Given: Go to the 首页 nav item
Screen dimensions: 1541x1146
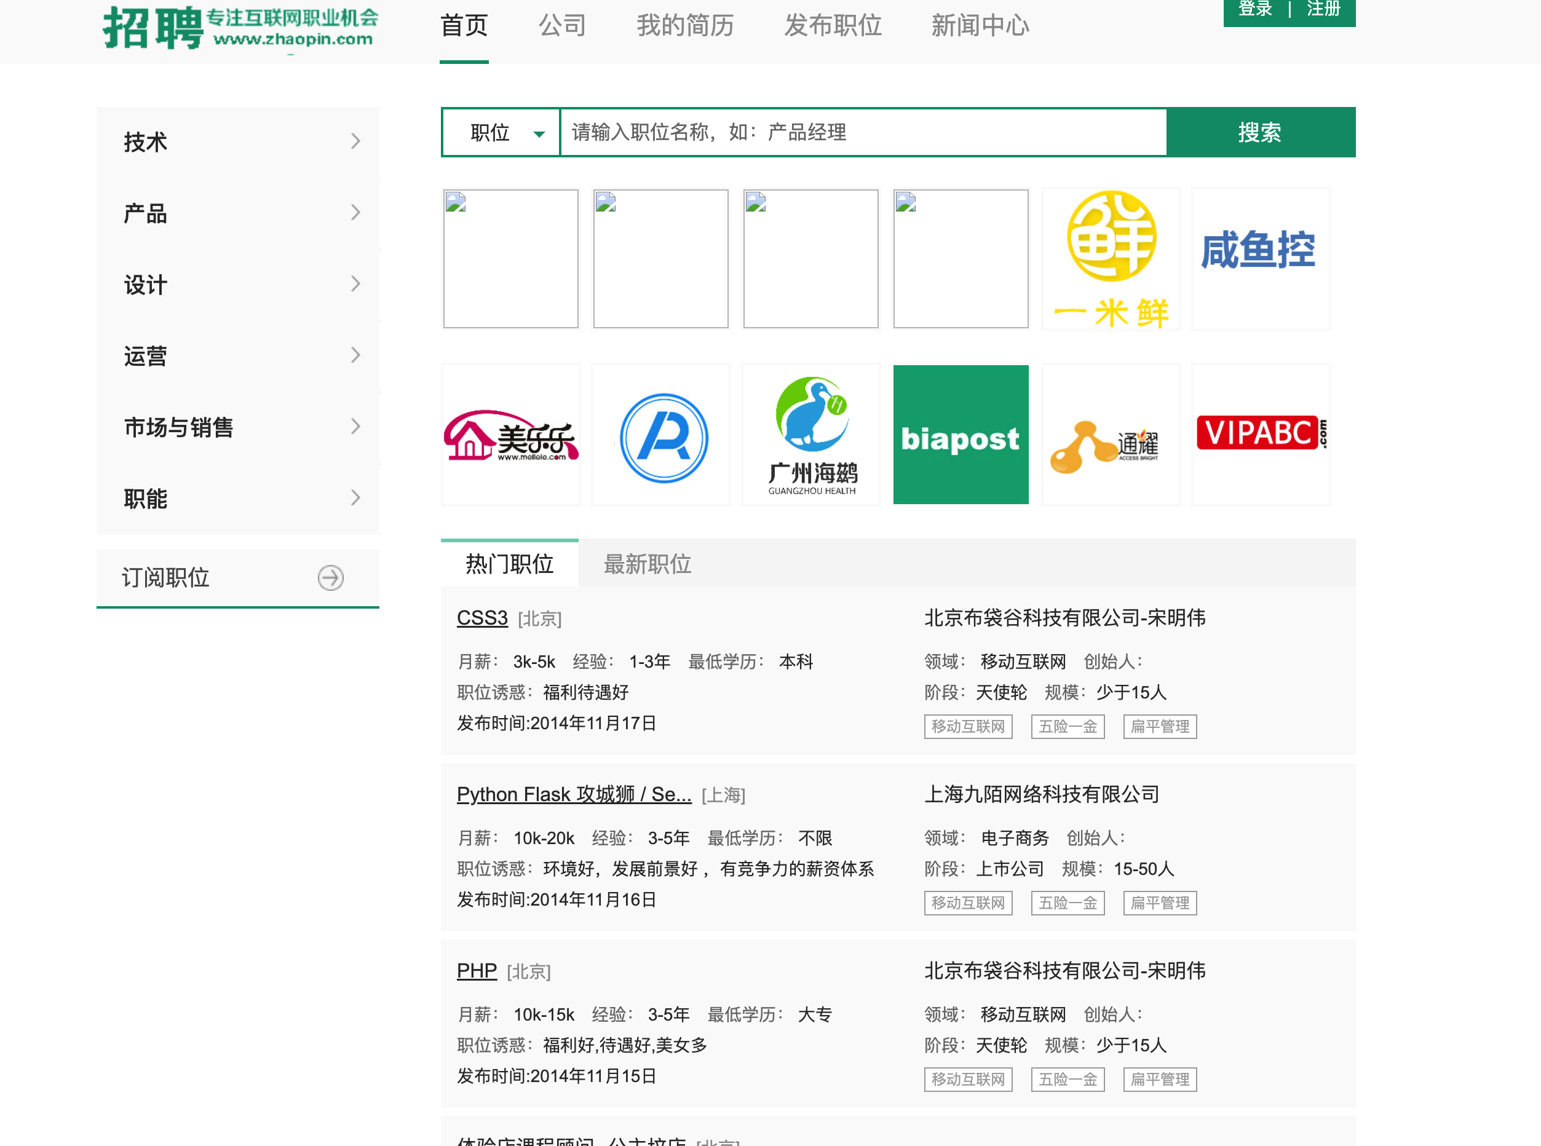Looking at the screenshot, I should point(464,26).
